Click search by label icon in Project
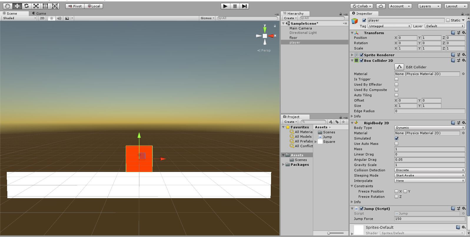470x237 pixels. (337, 122)
